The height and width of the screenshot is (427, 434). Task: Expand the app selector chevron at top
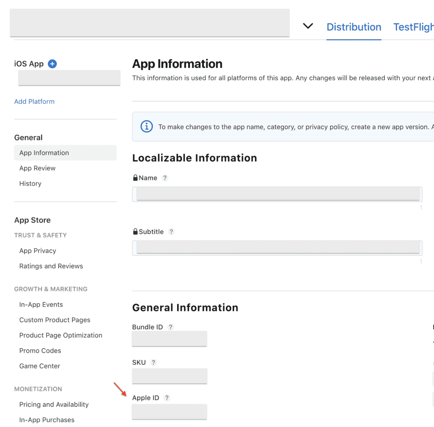(x=308, y=26)
